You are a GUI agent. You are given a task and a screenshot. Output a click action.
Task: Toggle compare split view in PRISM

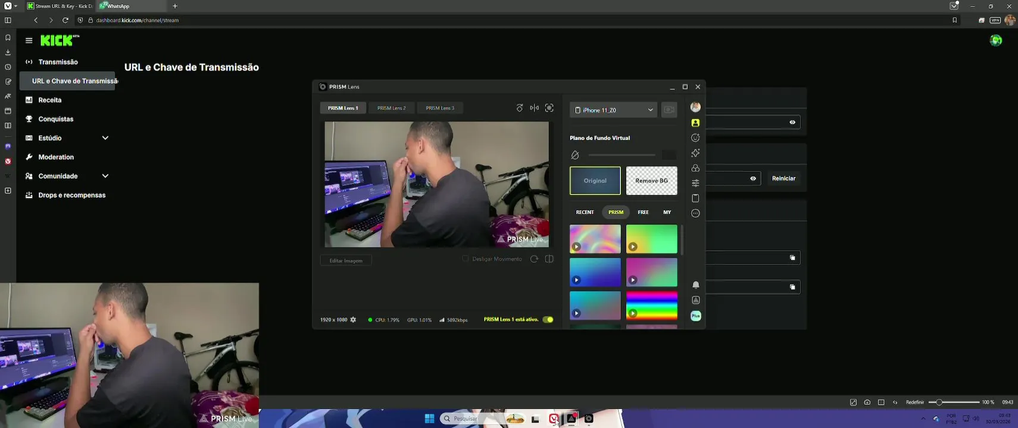(549, 259)
